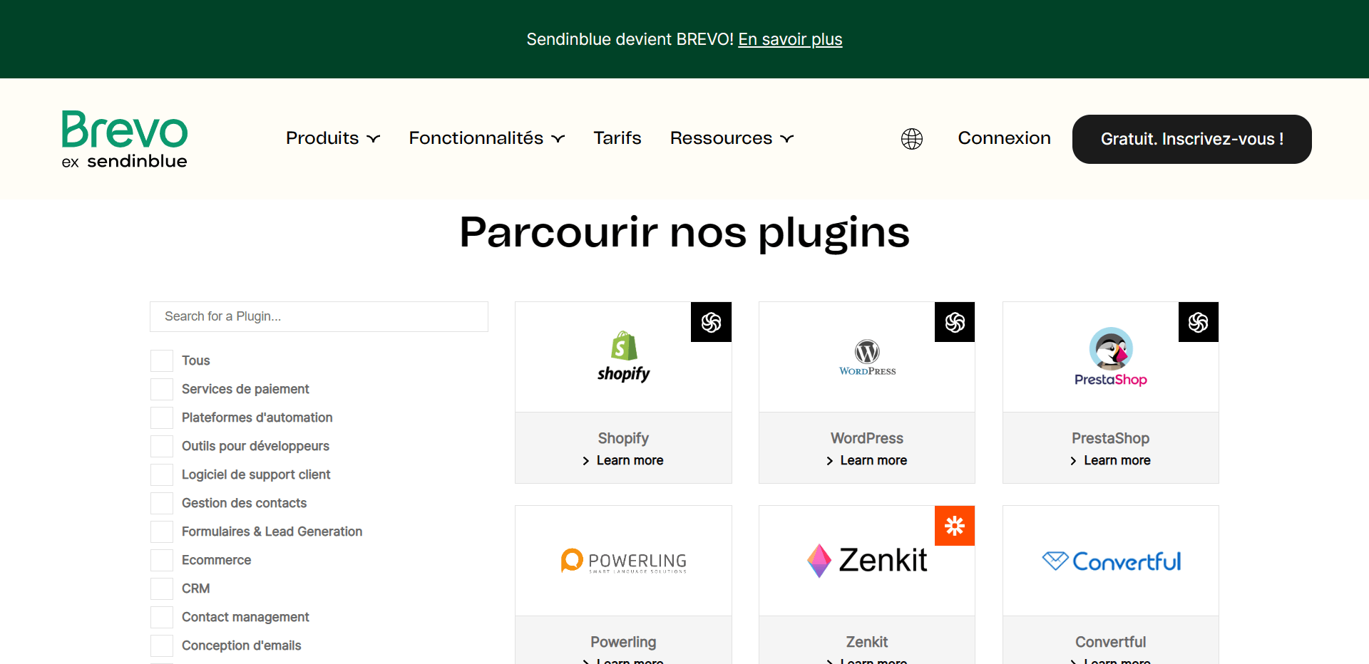Click the black badge icon on Shopify card

[711, 322]
